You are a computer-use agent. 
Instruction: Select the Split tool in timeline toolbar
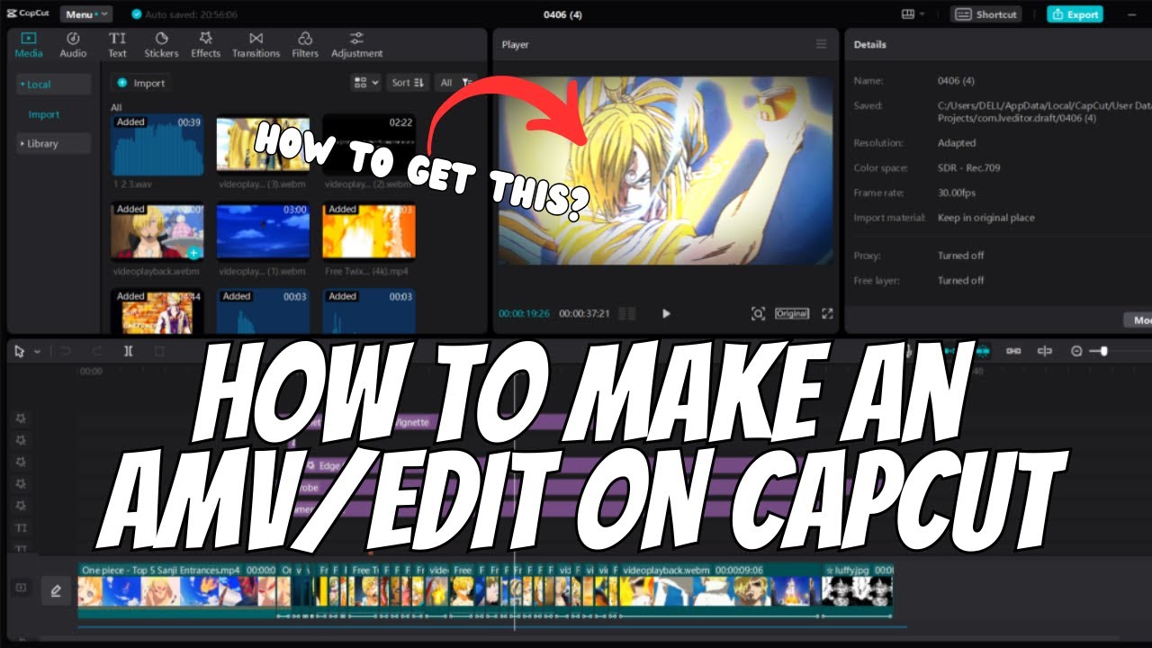coord(128,351)
